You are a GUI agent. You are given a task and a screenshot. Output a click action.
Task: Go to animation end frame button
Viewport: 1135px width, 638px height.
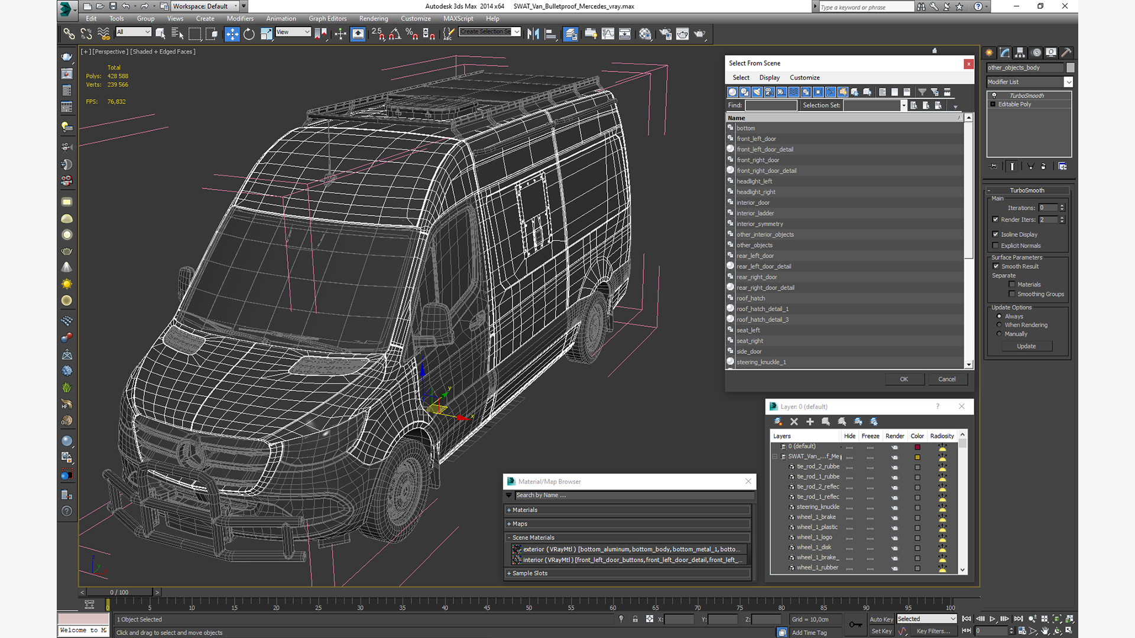[1018, 619]
